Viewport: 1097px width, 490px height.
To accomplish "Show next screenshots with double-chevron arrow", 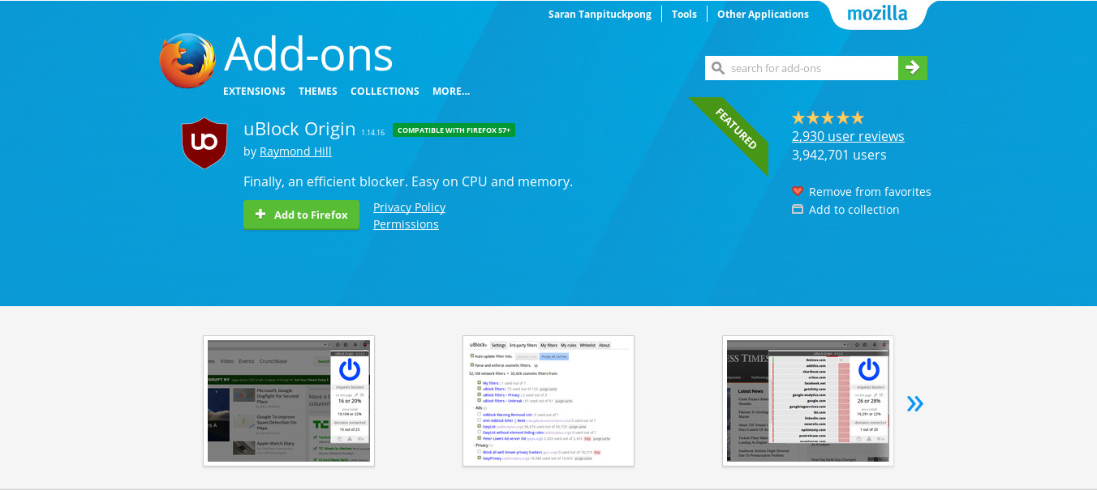I will pyautogui.click(x=915, y=403).
